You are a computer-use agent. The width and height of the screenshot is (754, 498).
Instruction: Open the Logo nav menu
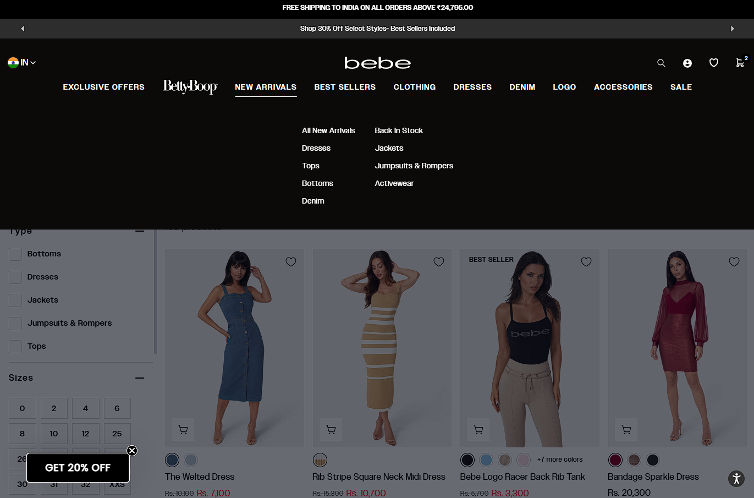564,87
